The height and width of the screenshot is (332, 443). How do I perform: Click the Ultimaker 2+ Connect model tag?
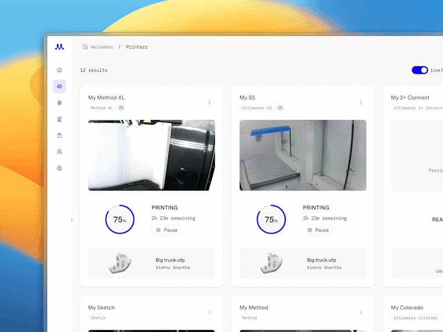coord(418,108)
